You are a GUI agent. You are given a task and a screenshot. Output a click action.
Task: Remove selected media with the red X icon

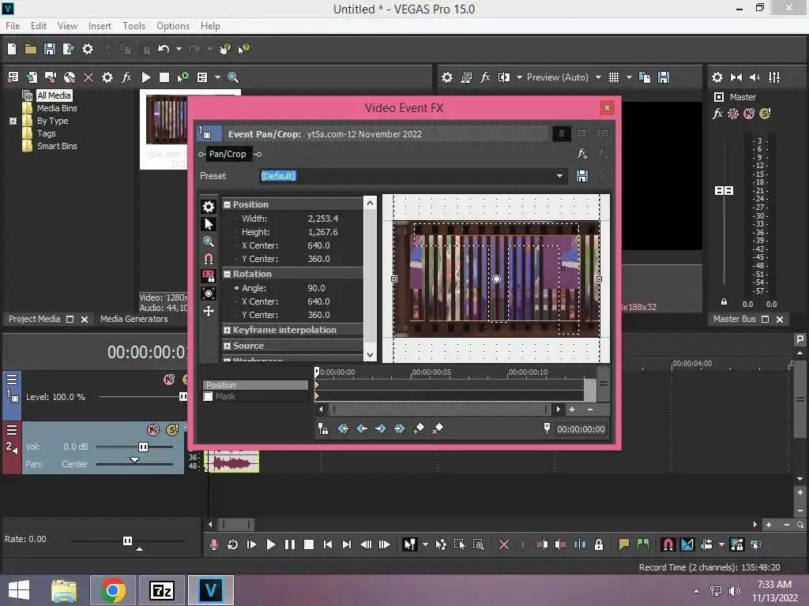pos(88,77)
